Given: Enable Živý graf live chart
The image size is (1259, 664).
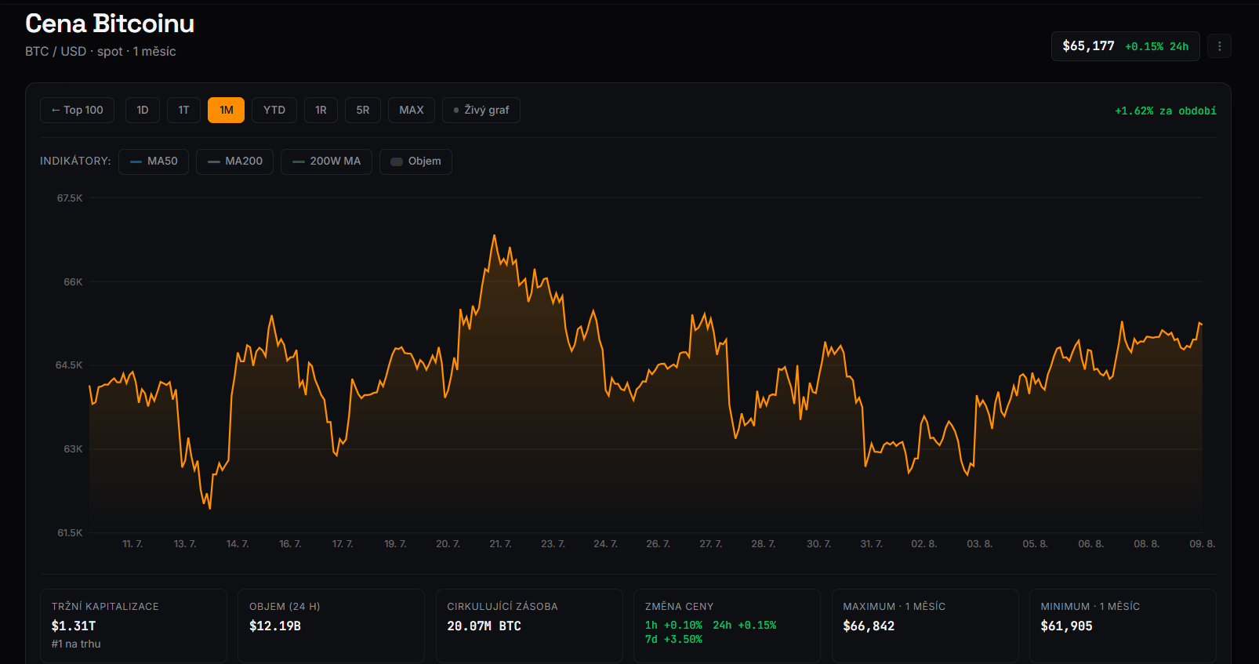Looking at the screenshot, I should pyautogui.click(x=481, y=110).
